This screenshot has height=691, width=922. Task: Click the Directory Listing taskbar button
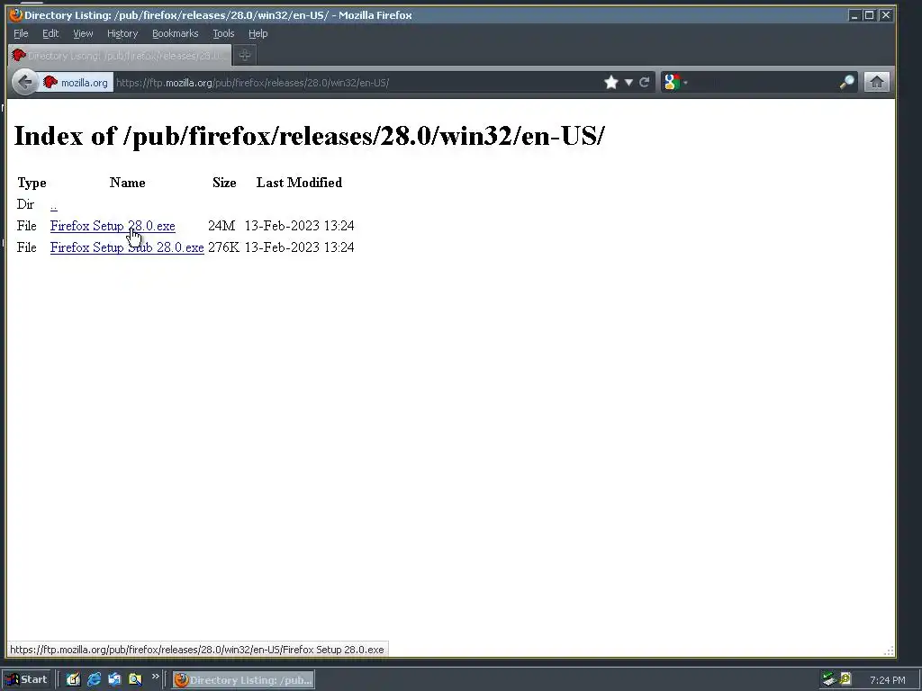(x=243, y=680)
